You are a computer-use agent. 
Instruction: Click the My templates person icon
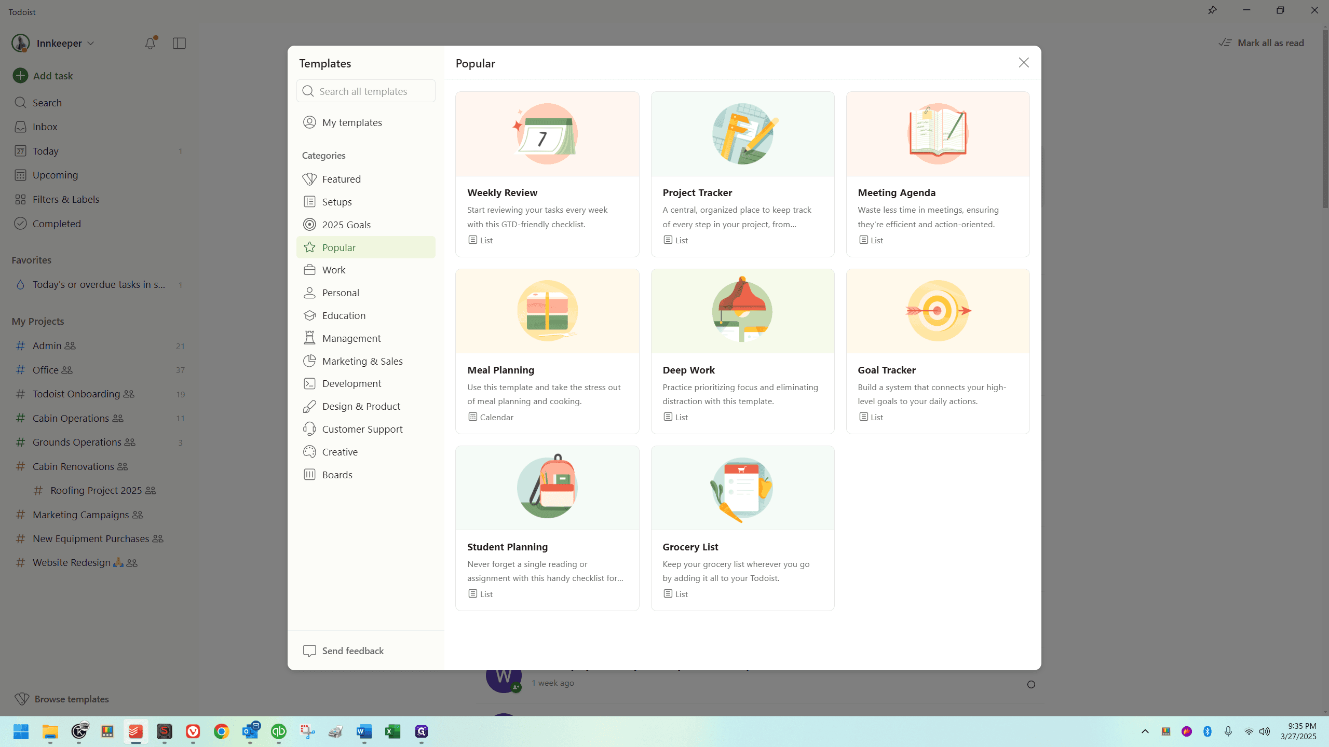click(309, 122)
